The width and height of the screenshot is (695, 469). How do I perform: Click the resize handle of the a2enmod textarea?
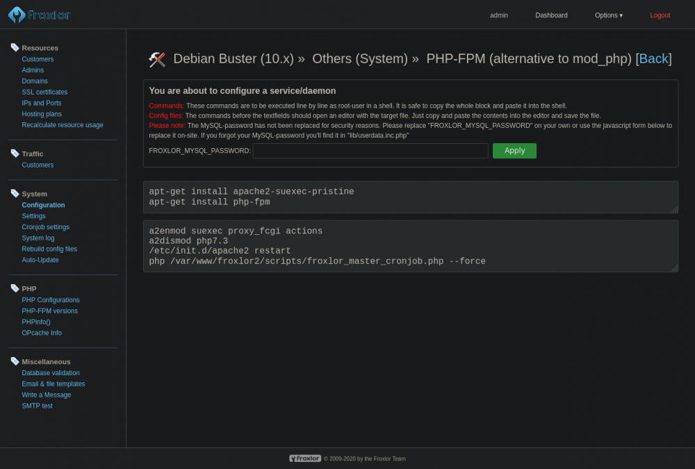click(x=675, y=268)
